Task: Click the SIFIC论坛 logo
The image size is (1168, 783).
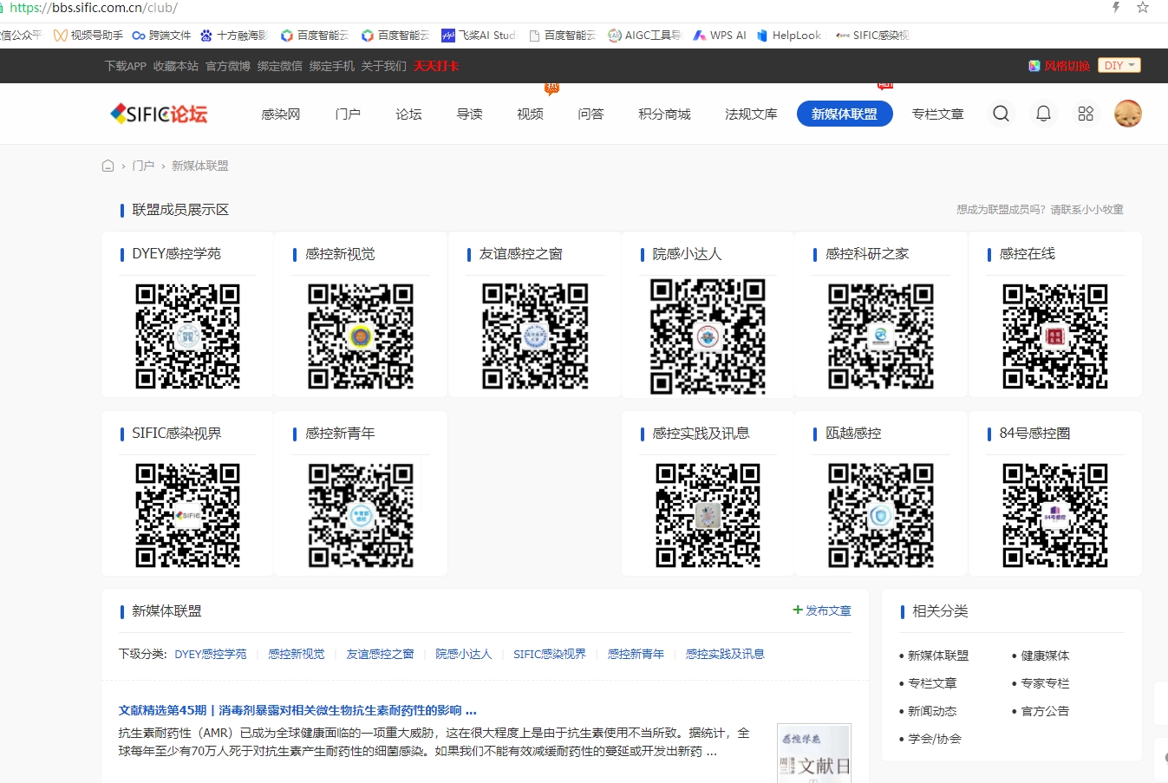Action: pyautogui.click(x=159, y=114)
